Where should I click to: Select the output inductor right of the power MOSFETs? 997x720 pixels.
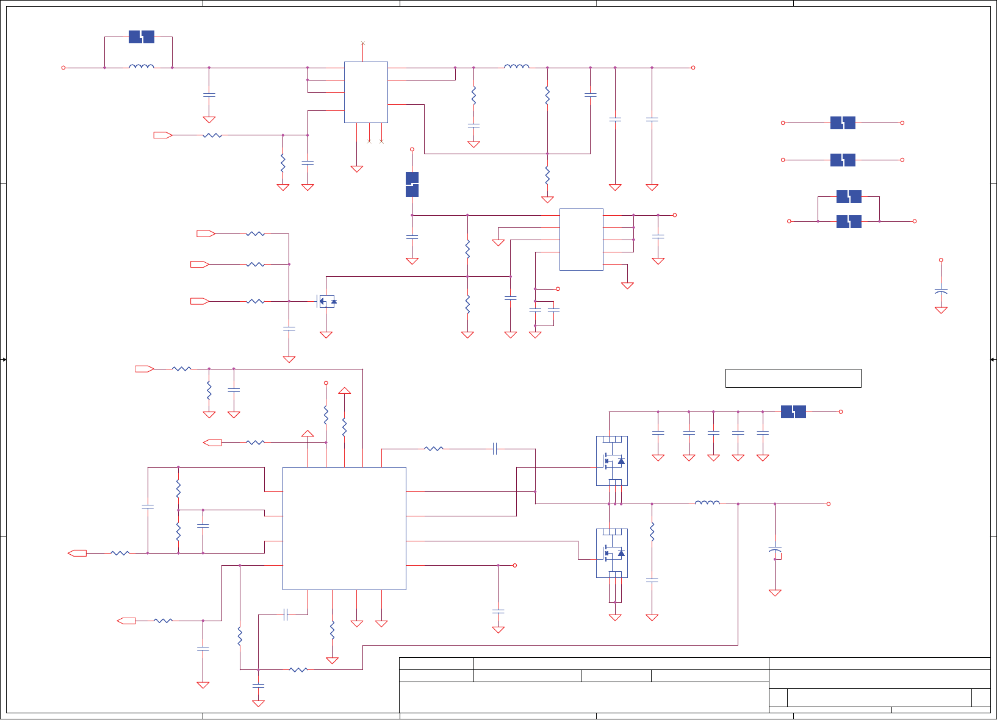tap(707, 503)
